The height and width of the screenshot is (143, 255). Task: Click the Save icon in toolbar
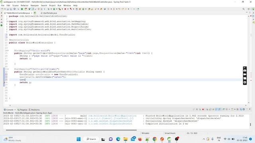pyautogui.click(x=8, y=9)
